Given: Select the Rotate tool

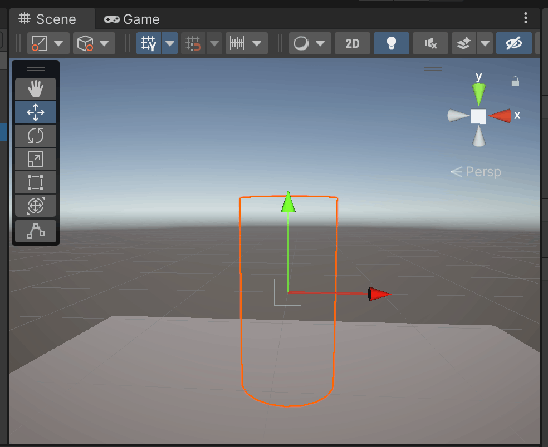Looking at the screenshot, I should [x=36, y=136].
